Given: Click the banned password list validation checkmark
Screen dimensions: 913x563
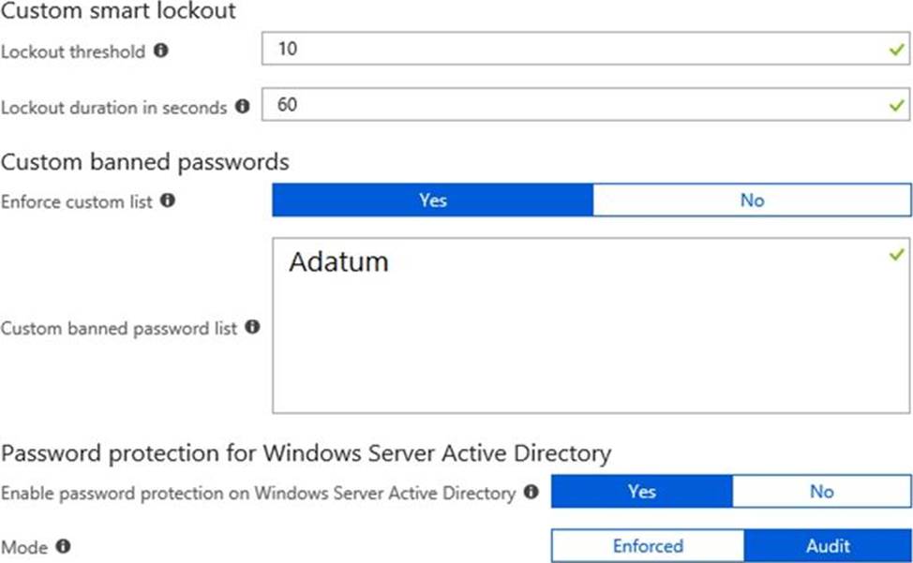Looking at the screenshot, I should click(x=896, y=254).
